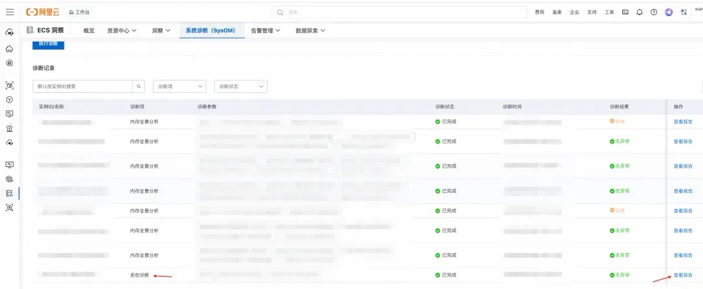Focus the 默认按实例ID搜索 input
Image resolution: width=703 pixels, height=289 pixels.
pyautogui.click(x=83, y=86)
